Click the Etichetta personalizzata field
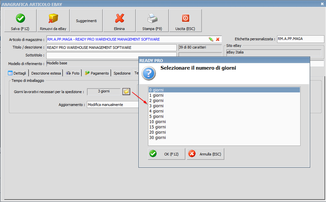Image resolution: width=326 pixels, height=202 pixels. [301, 39]
